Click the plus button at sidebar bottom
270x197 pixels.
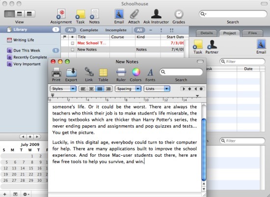(x=5, y=194)
